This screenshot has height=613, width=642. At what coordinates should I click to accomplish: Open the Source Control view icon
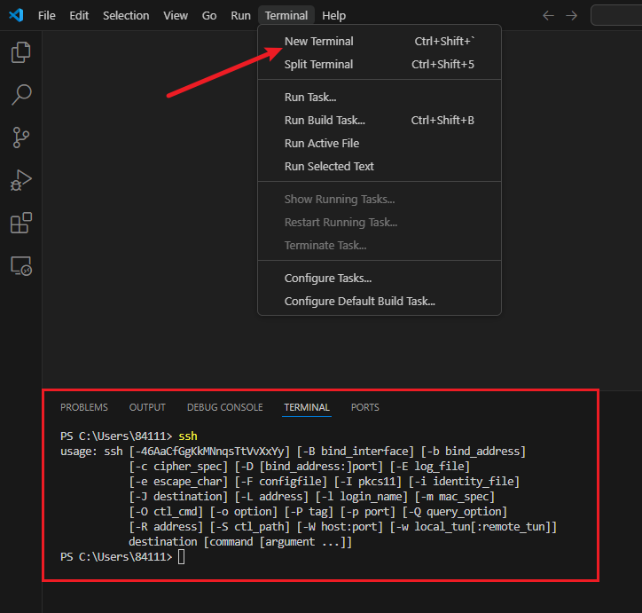pyautogui.click(x=20, y=138)
